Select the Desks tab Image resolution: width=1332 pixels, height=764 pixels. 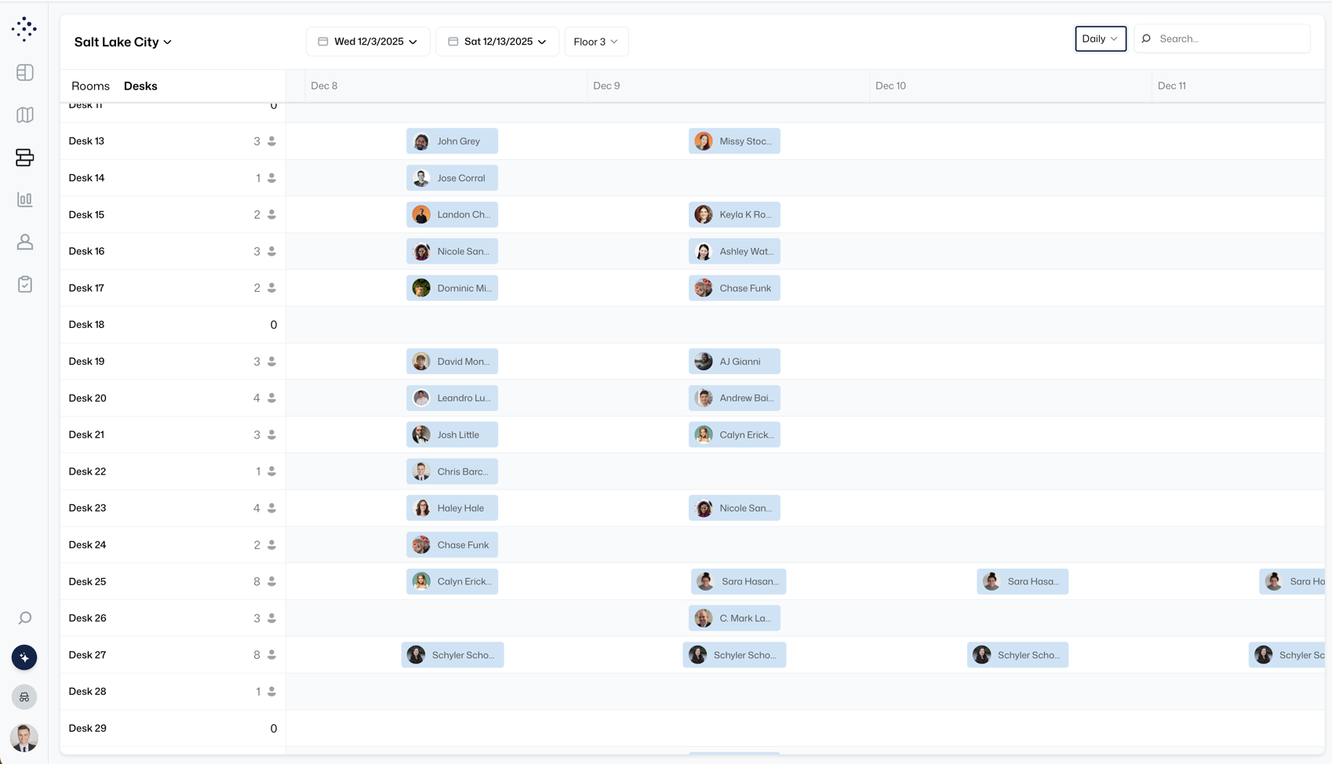[140, 85]
